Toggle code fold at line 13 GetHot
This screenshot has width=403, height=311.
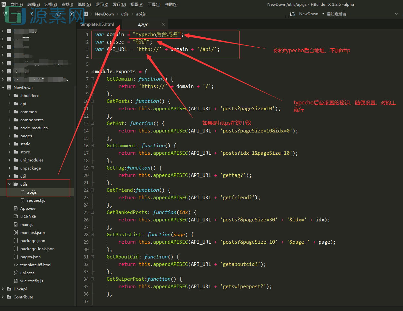tap(92, 123)
